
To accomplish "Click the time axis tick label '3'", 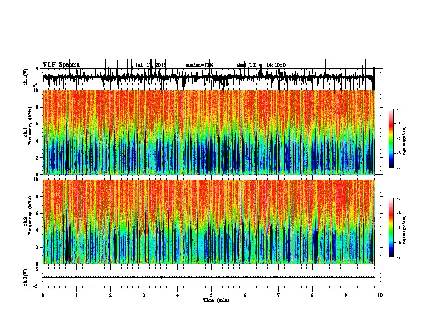I will click(144, 295).
